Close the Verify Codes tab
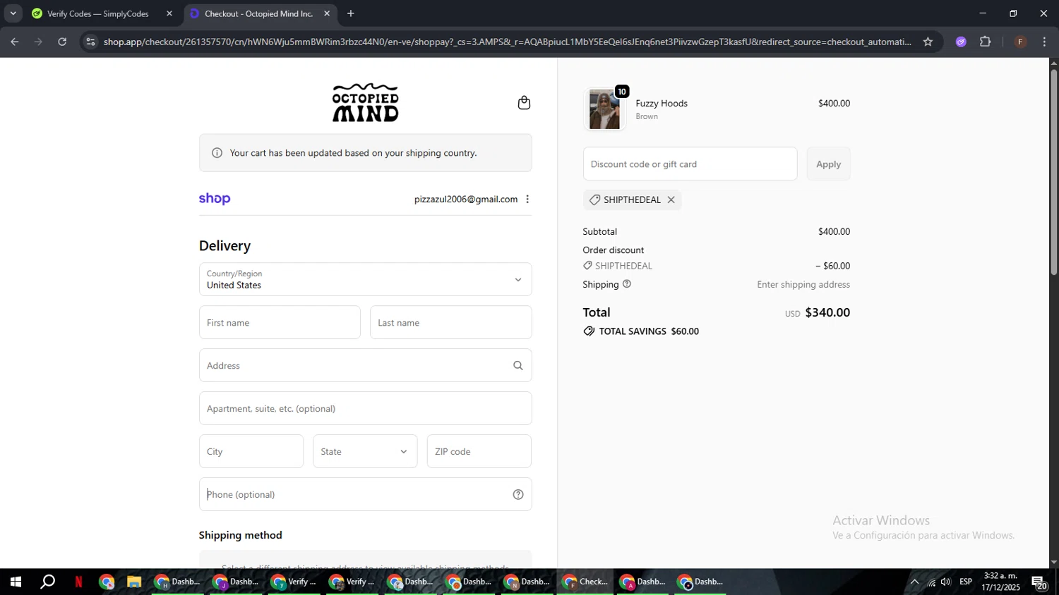Viewport: 1059px width, 595px height. click(169, 13)
